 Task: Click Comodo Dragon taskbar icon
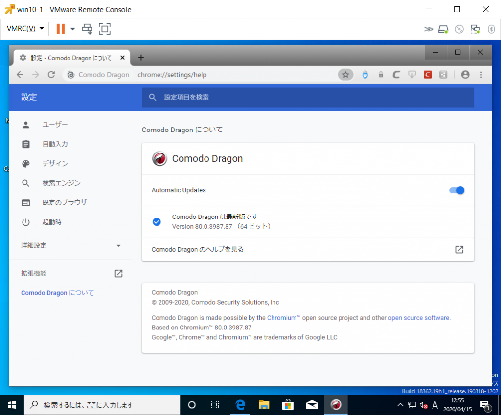(x=336, y=405)
